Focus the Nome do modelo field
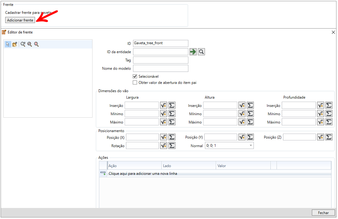 (161, 68)
